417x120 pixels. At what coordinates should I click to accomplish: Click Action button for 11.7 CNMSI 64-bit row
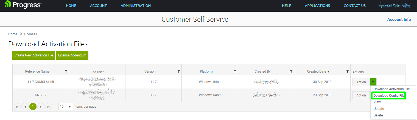click(x=361, y=82)
